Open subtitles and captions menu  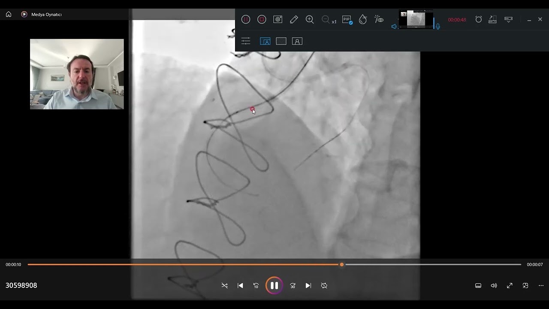tap(478, 285)
